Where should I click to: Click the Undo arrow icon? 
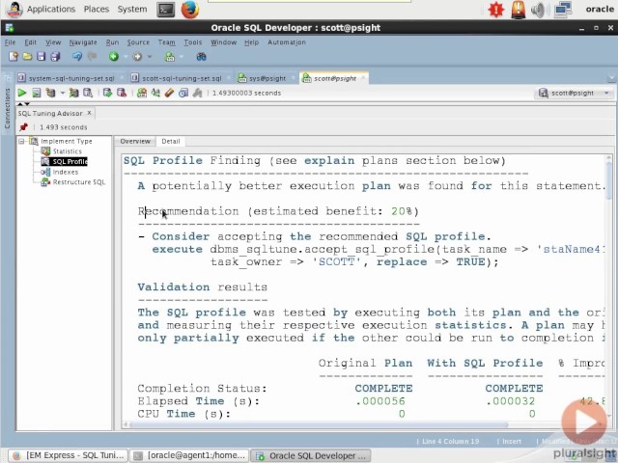click(x=77, y=57)
